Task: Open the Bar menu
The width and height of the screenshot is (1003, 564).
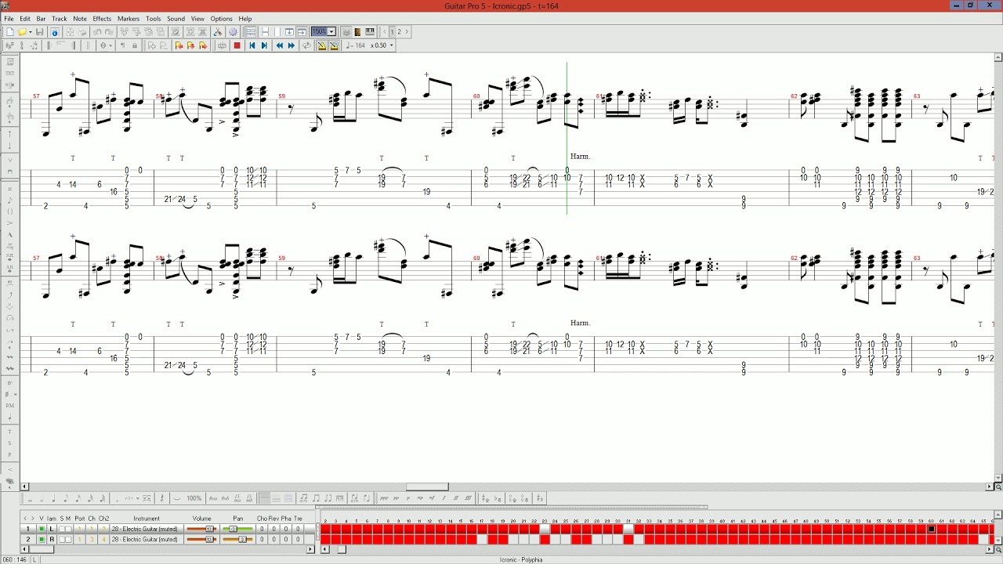Action: point(41,19)
